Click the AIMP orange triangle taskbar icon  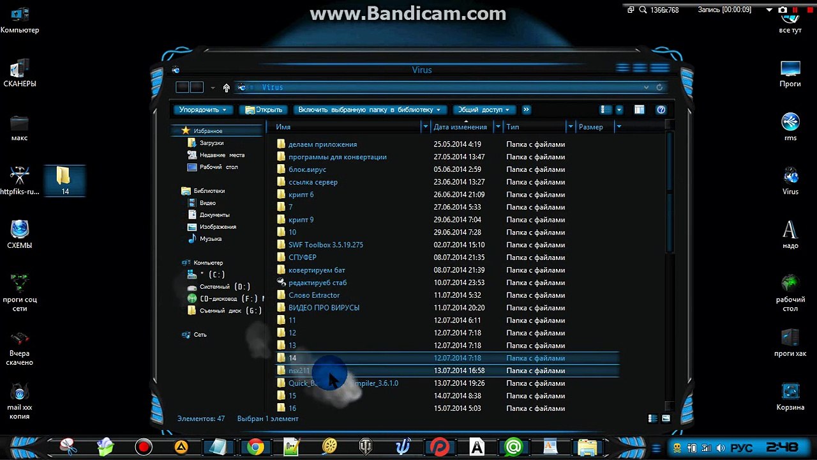(x=181, y=447)
